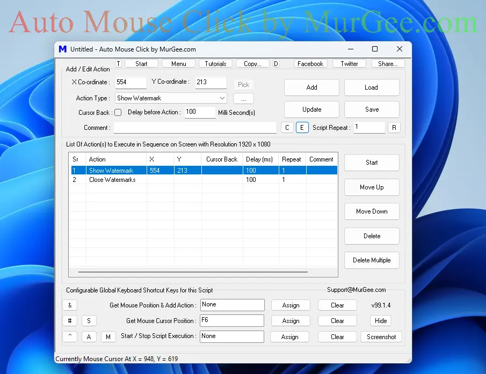The width and height of the screenshot is (486, 374).
Task: Select the Show Watermark row in list
Action: coord(204,170)
